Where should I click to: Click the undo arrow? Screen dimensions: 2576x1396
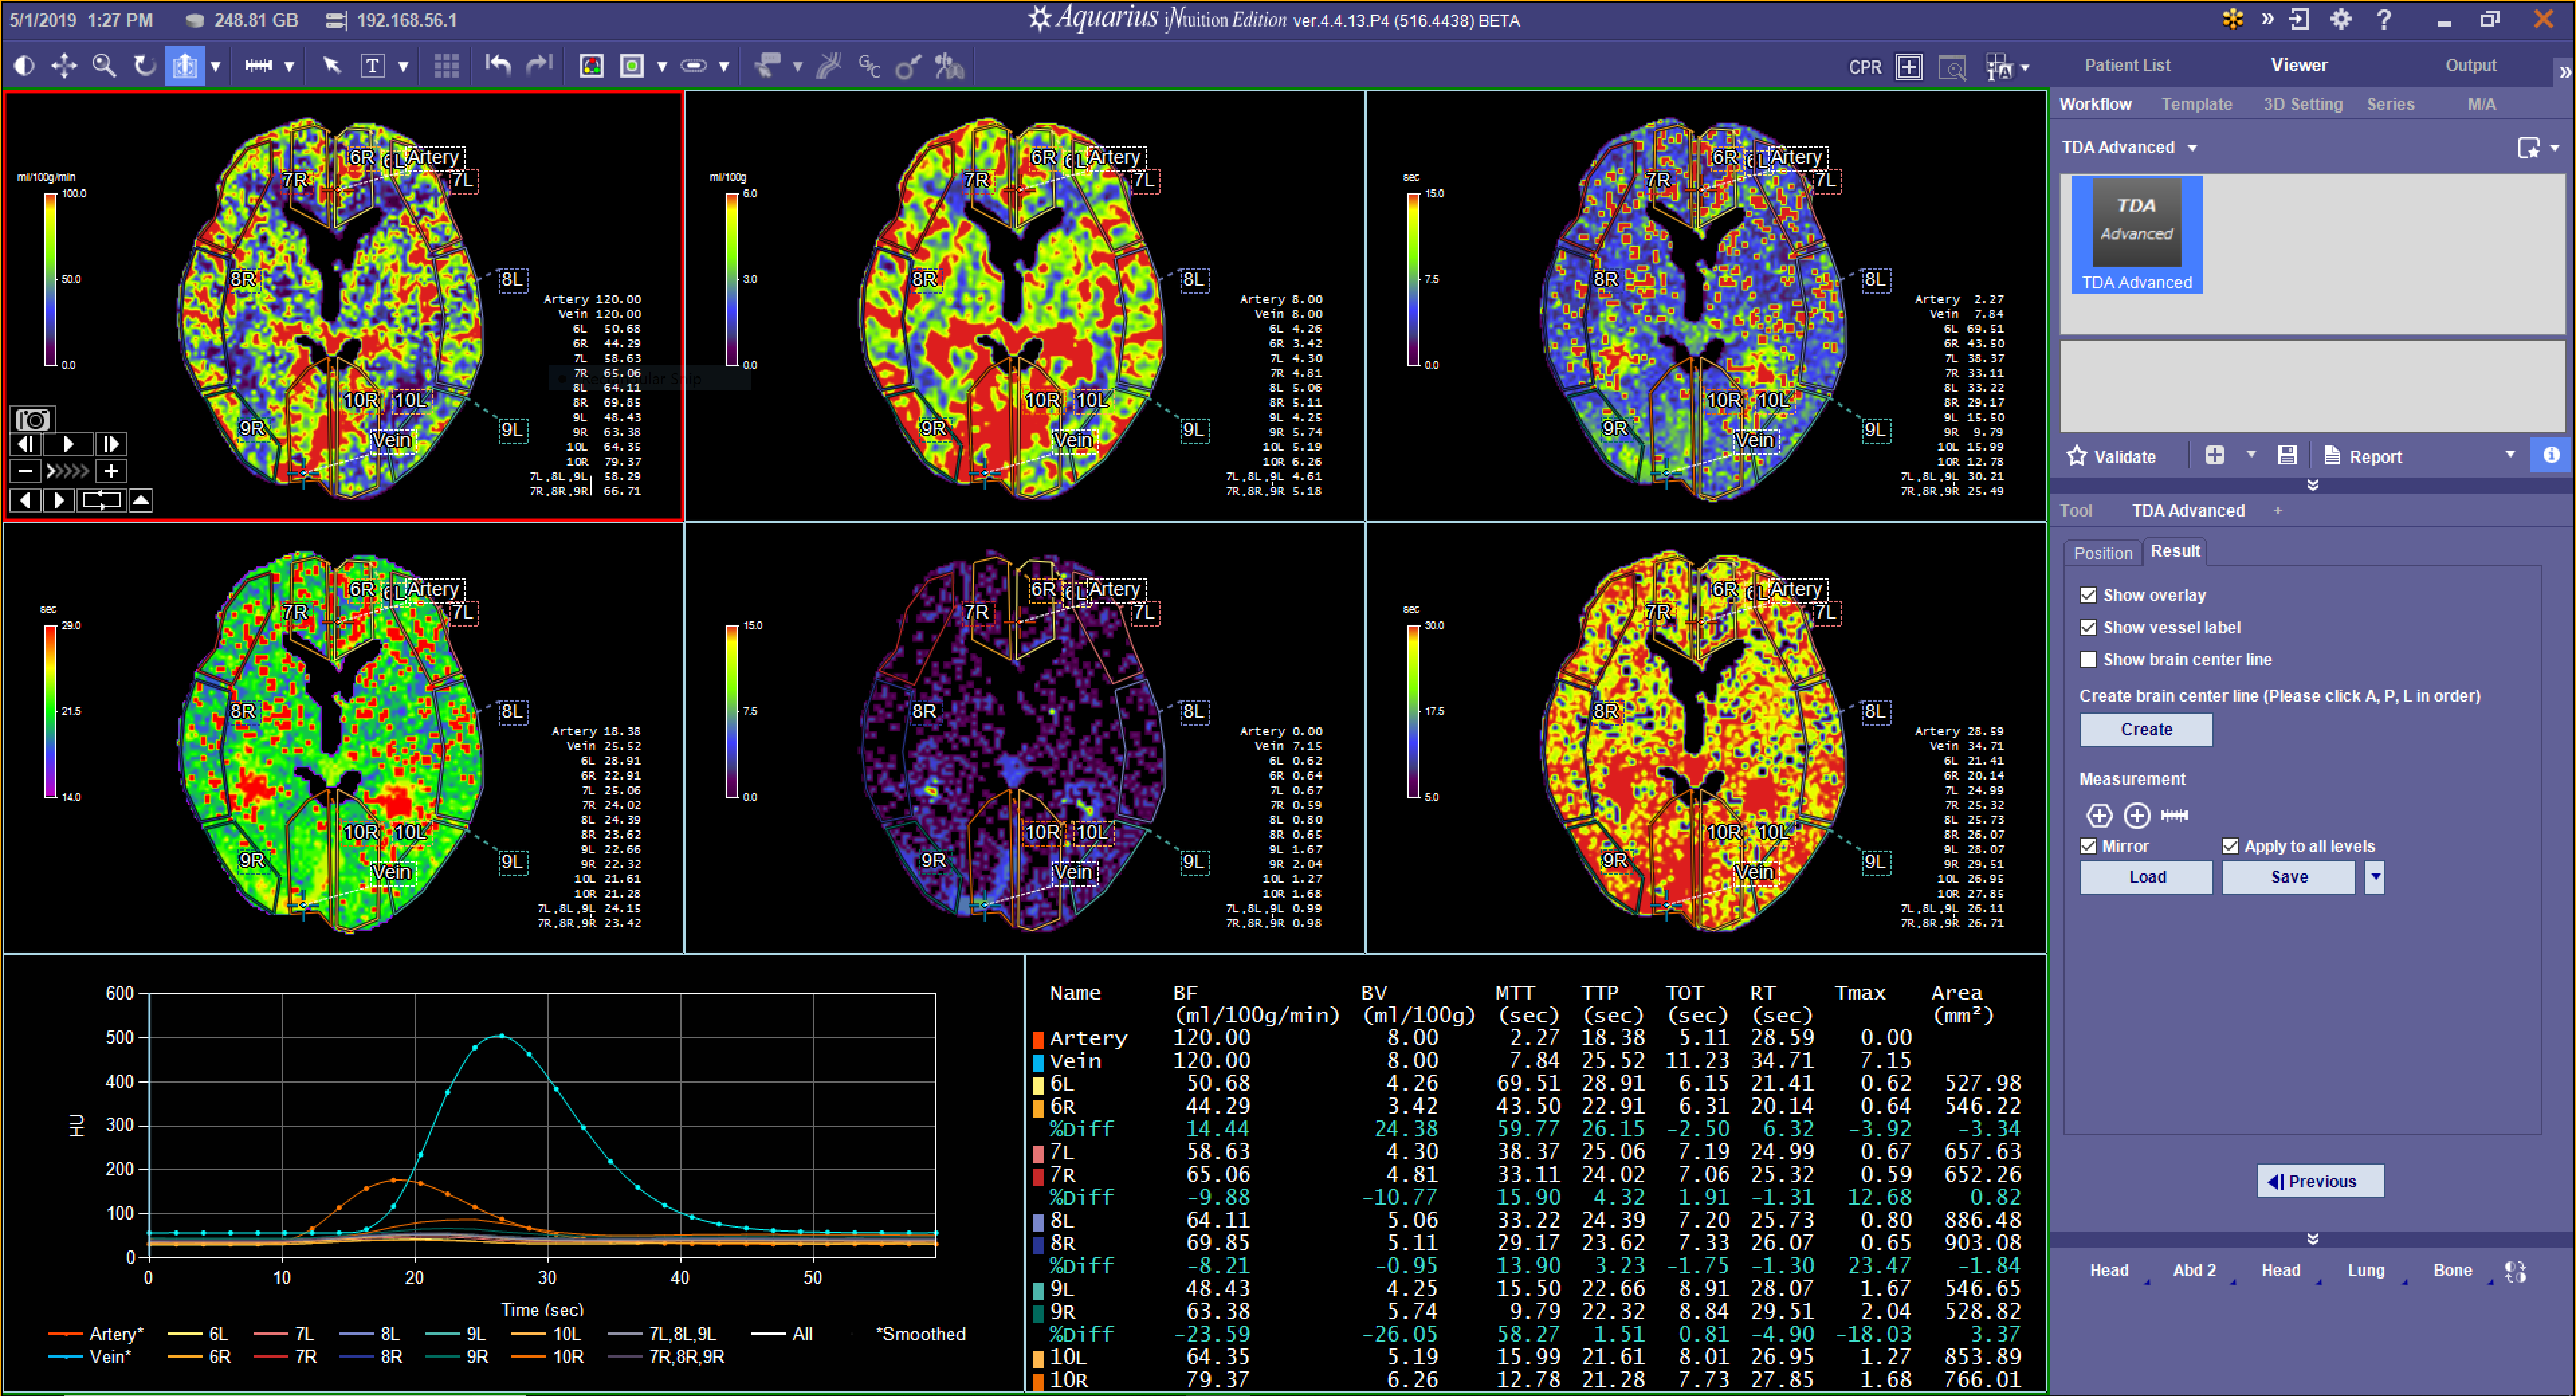pos(498,66)
